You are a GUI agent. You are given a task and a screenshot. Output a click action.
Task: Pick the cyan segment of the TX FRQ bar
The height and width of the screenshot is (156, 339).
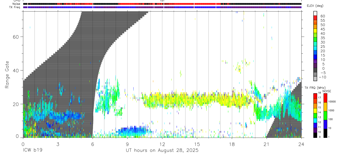coord(315,120)
